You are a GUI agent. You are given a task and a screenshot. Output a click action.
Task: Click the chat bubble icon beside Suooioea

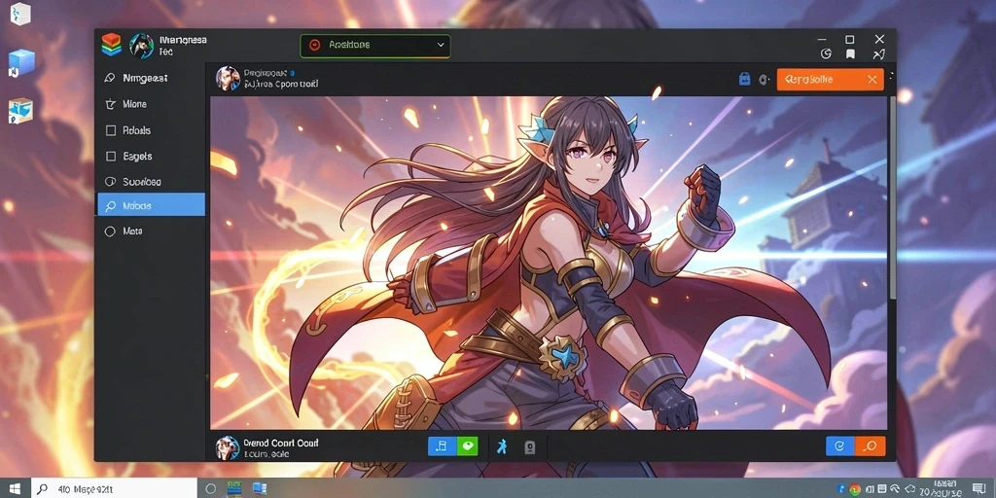110,182
